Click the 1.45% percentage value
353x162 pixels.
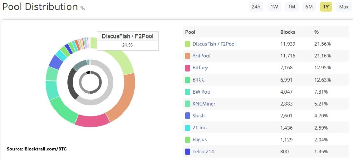click(321, 152)
